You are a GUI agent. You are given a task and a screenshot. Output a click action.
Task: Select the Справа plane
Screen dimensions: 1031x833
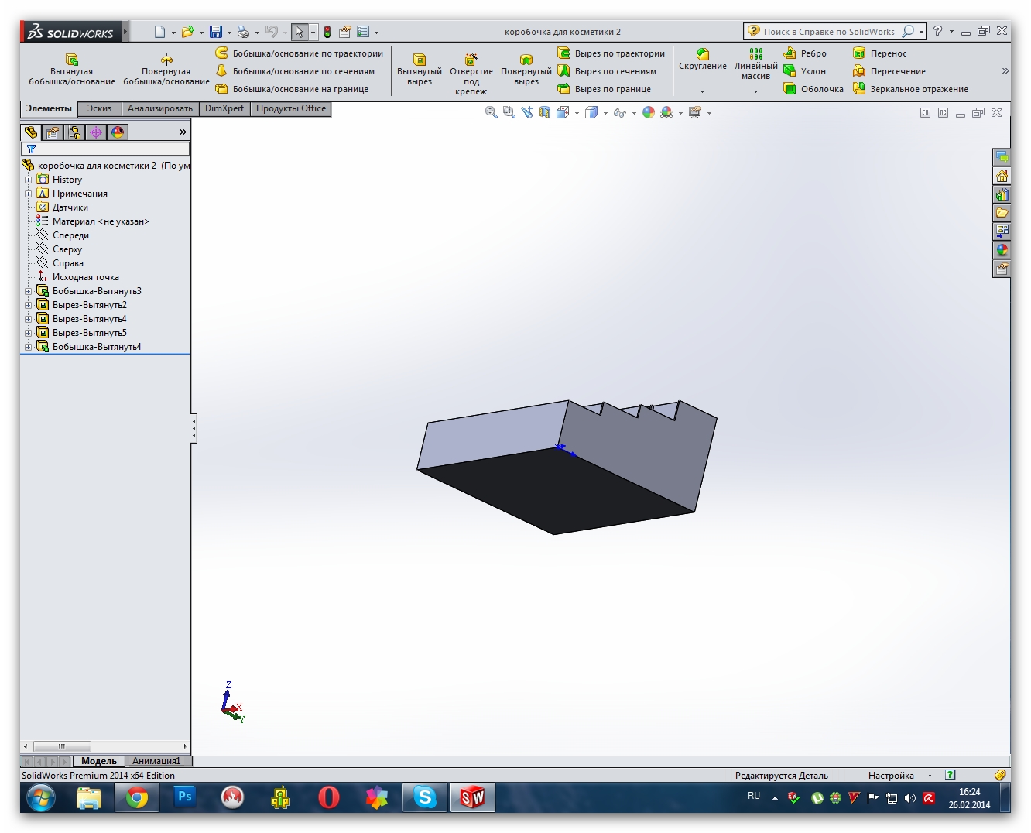pos(60,263)
